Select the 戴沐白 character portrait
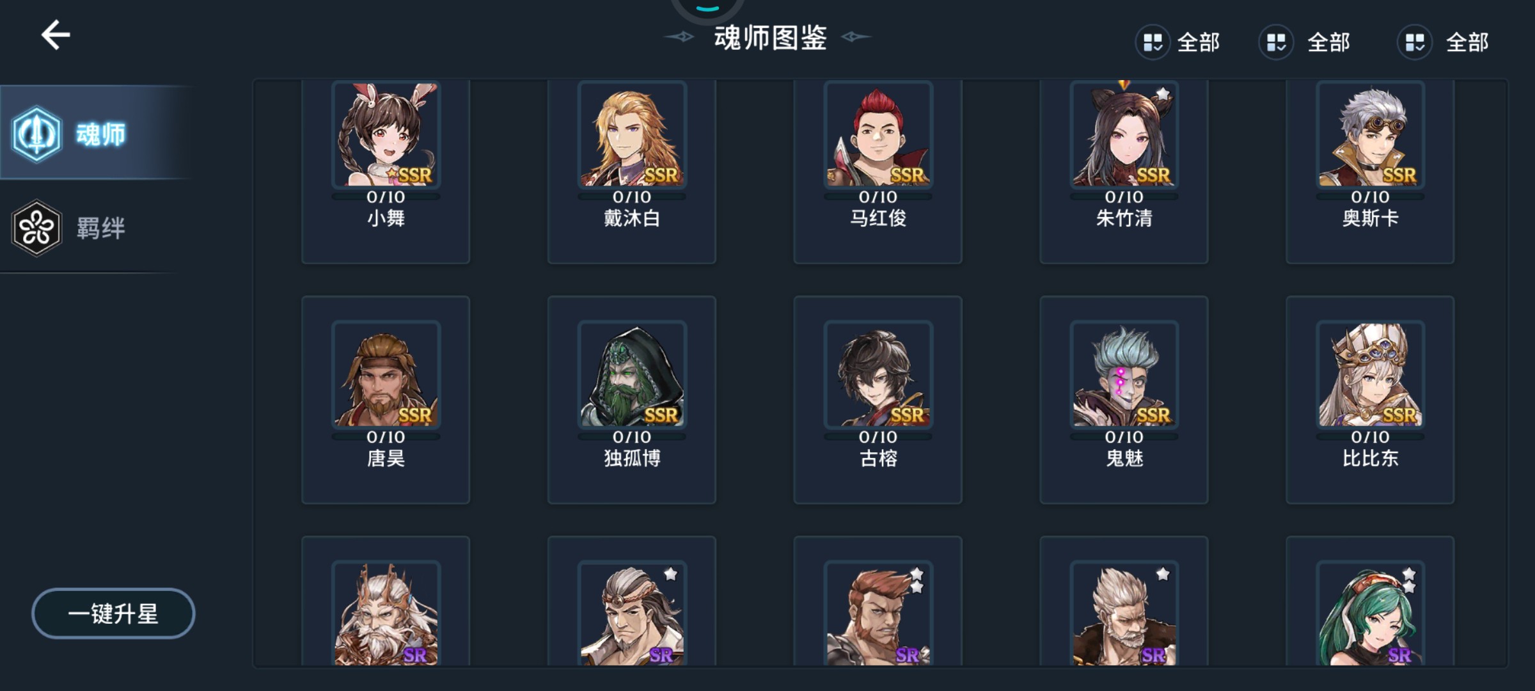This screenshot has width=1535, height=691. [632, 134]
